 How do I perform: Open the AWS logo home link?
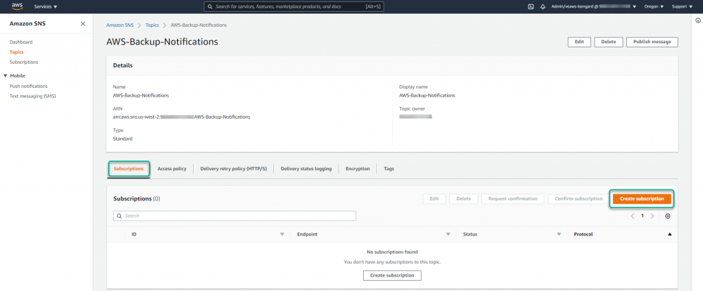click(x=17, y=6)
